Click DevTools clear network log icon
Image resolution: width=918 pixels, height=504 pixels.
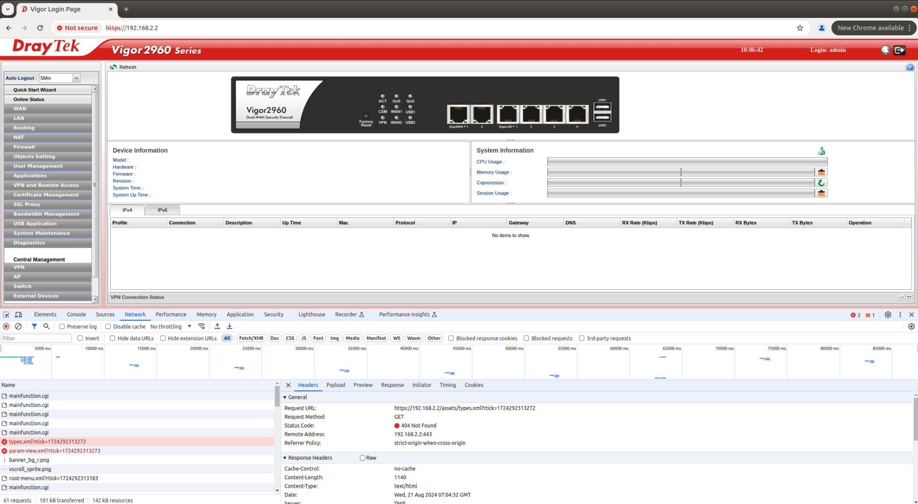click(x=18, y=326)
